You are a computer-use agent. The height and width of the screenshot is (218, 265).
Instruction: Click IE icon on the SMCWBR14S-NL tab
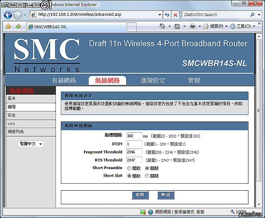(x=30, y=27)
